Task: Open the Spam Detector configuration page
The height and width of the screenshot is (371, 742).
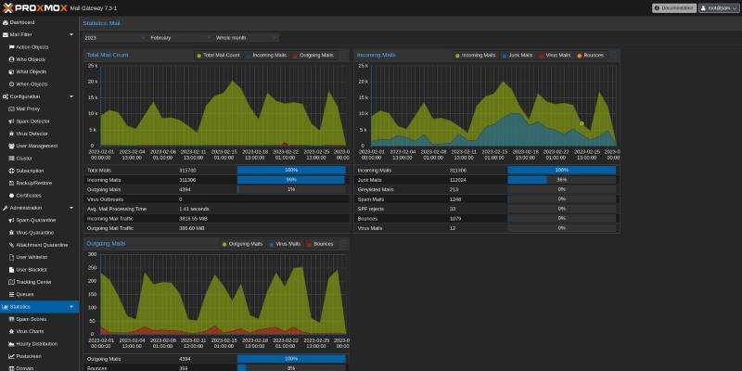Action: pyautogui.click(x=33, y=122)
